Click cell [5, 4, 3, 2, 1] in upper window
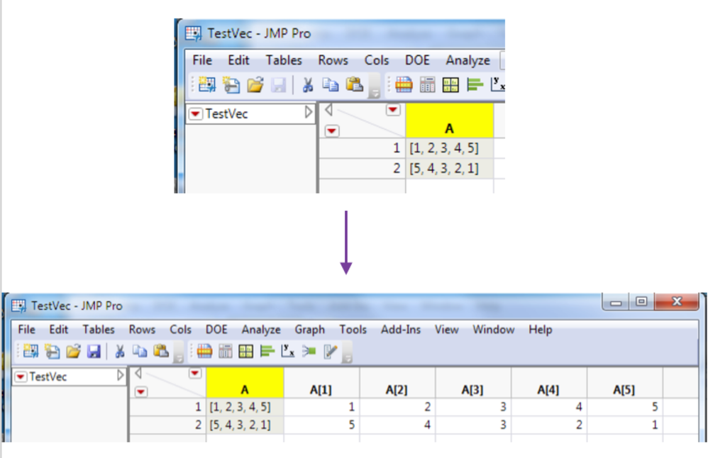The width and height of the screenshot is (708, 458). [x=449, y=168]
